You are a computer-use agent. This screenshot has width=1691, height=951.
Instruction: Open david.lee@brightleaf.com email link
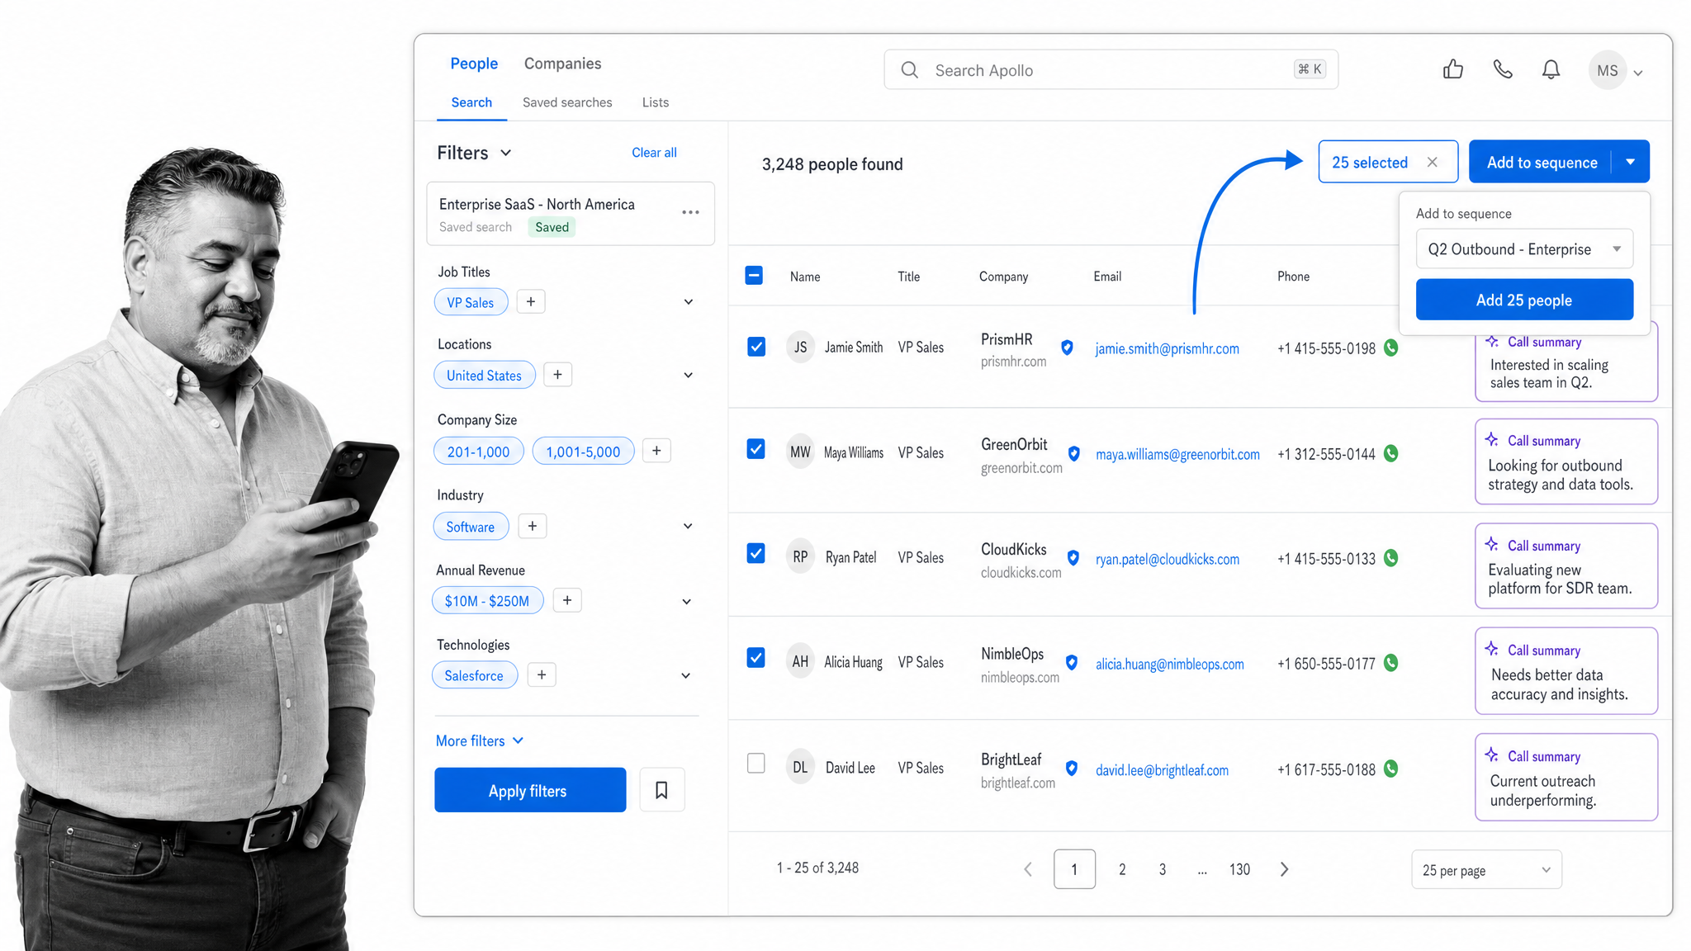coord(1162,769)
